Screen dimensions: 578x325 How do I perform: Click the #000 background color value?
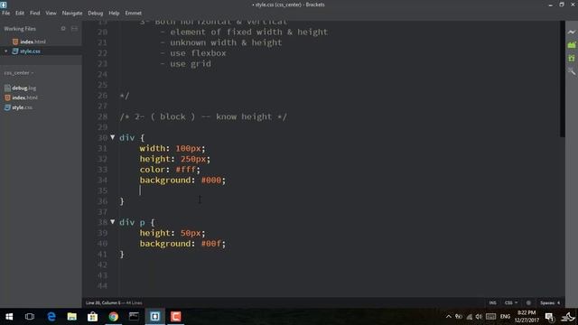(210, 180)
